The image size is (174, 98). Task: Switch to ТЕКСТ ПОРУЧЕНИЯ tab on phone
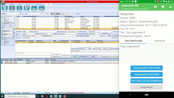tap(133, 41)
